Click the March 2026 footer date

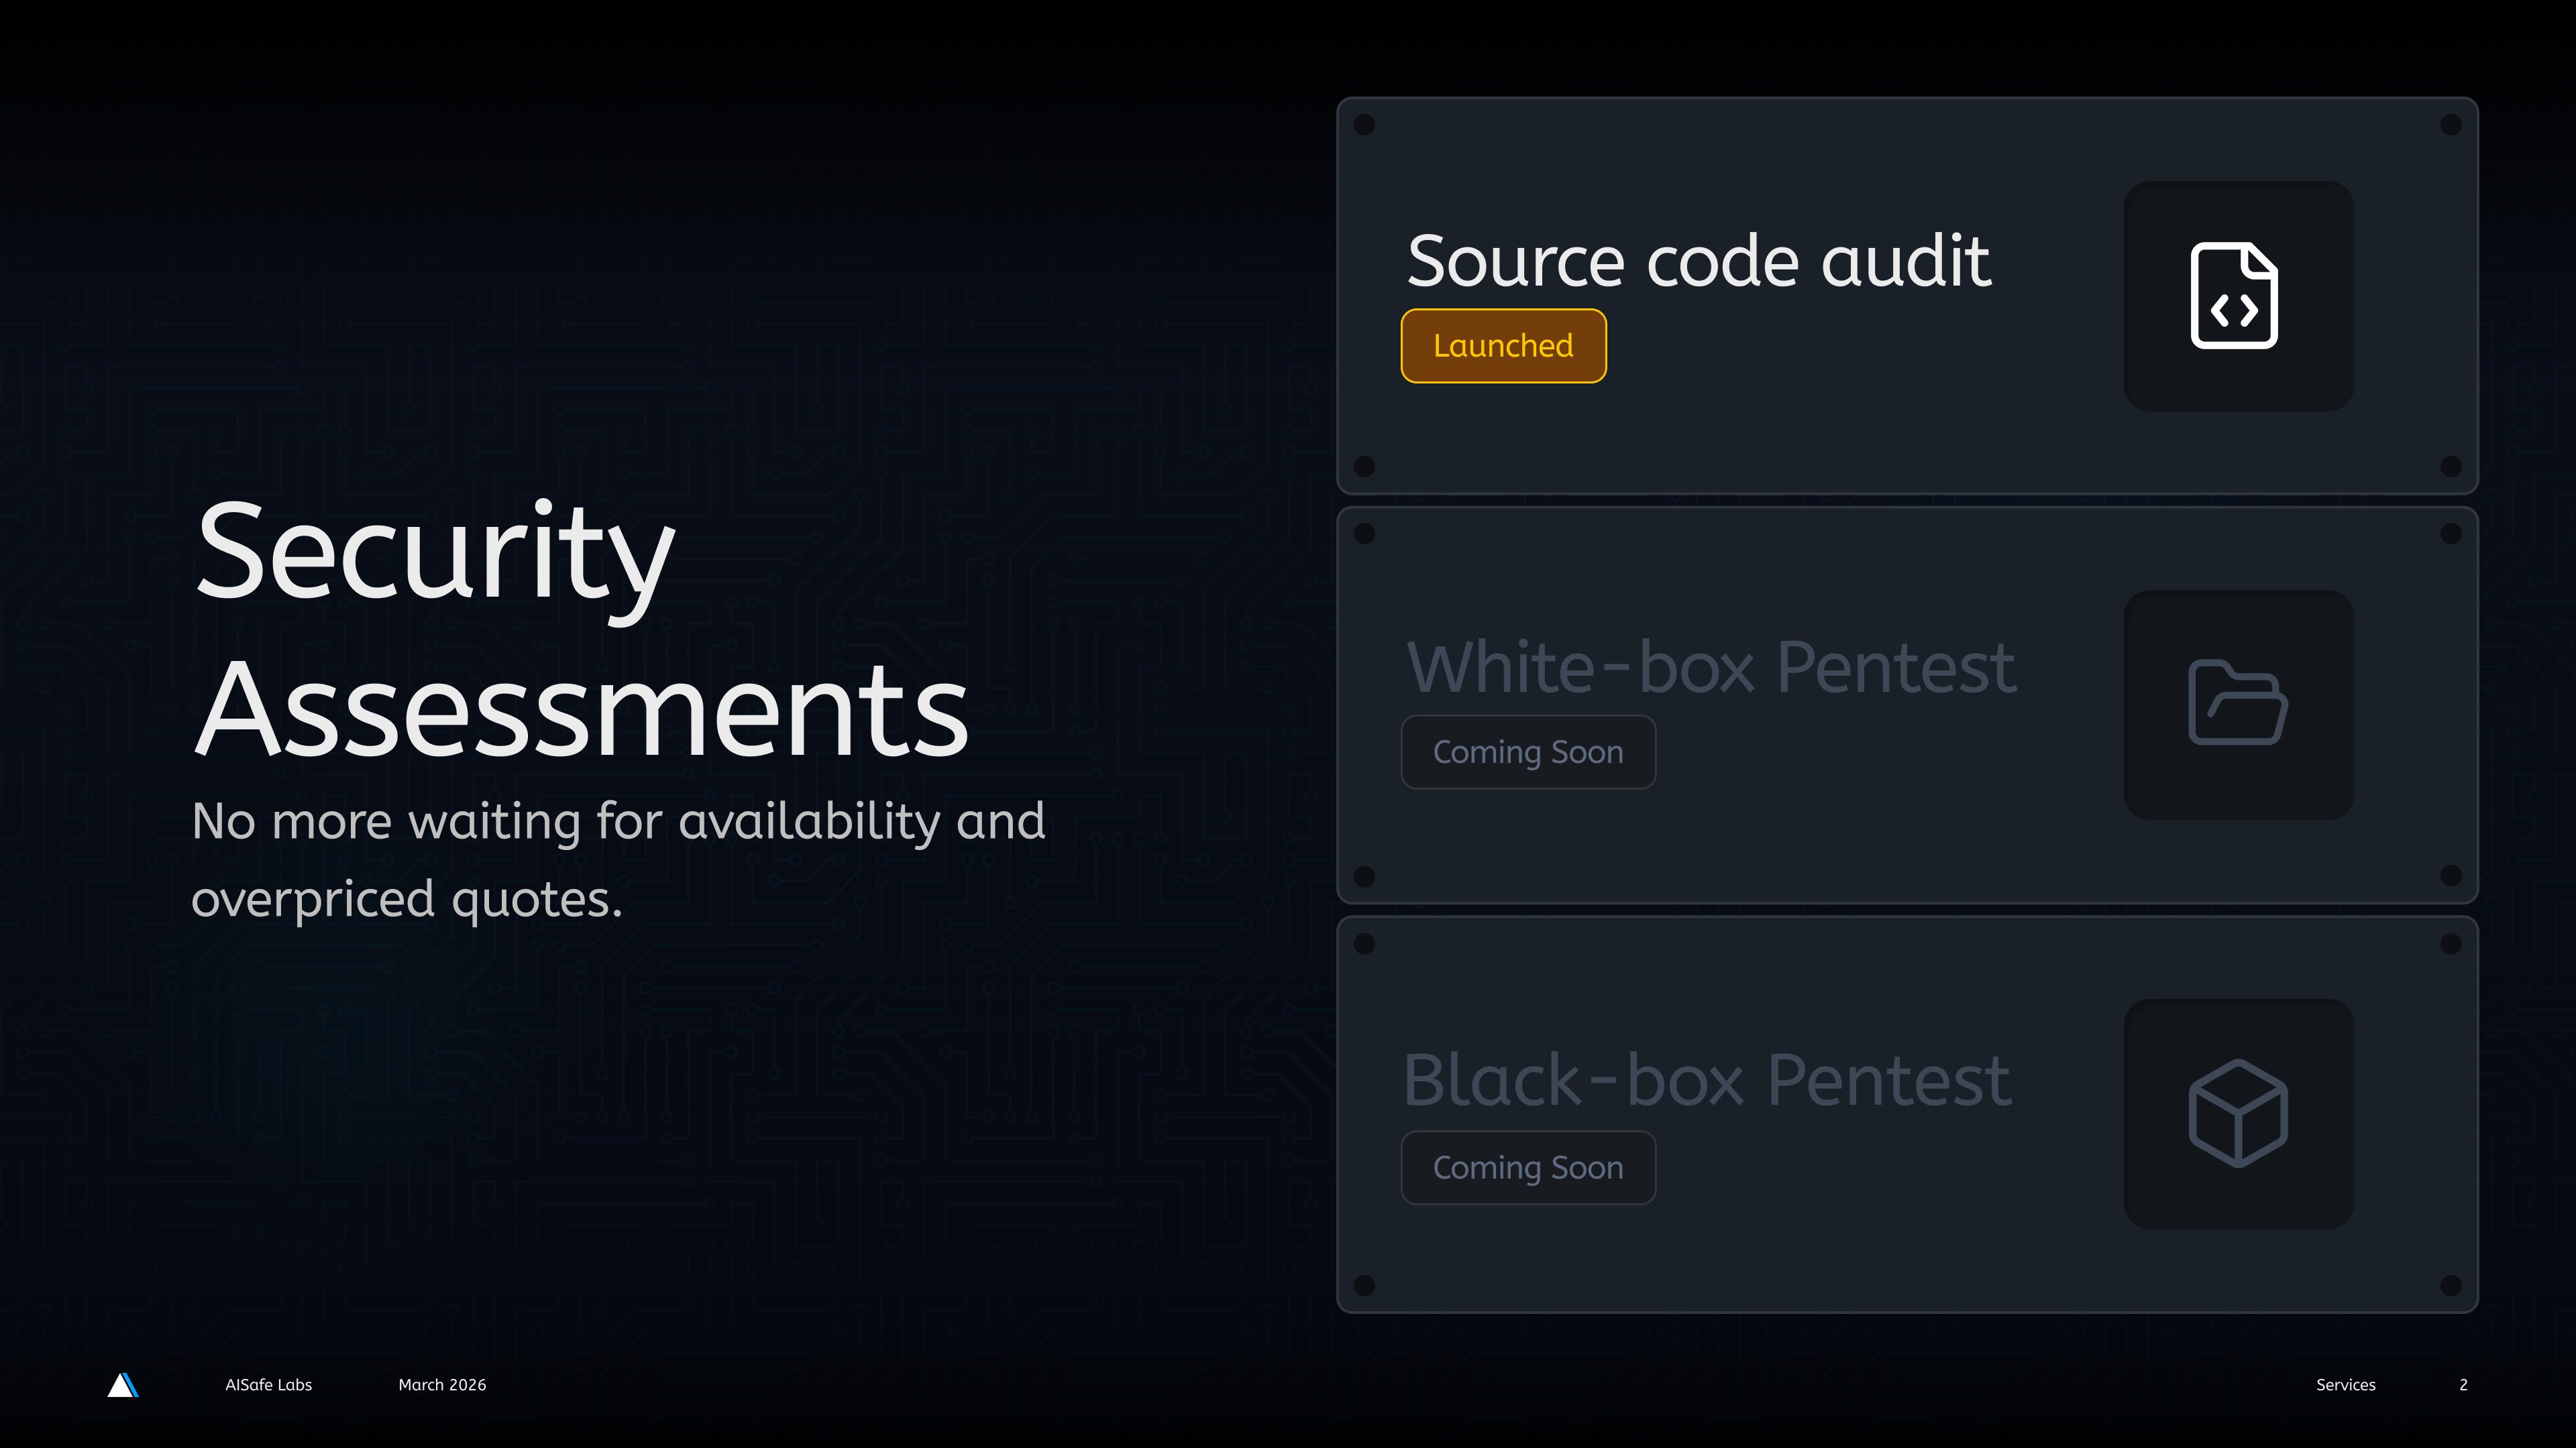point(442,1385)
